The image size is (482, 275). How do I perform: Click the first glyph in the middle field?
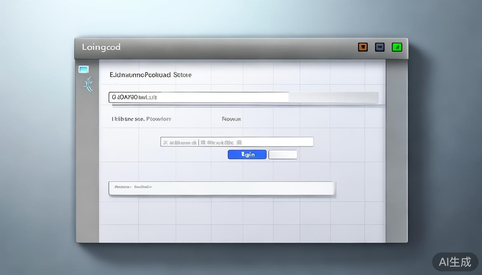pos(165,143)
